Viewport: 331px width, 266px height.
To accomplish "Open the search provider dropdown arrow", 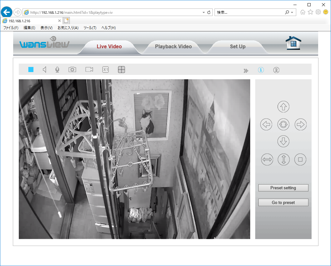I will click(x=292, y=13).
